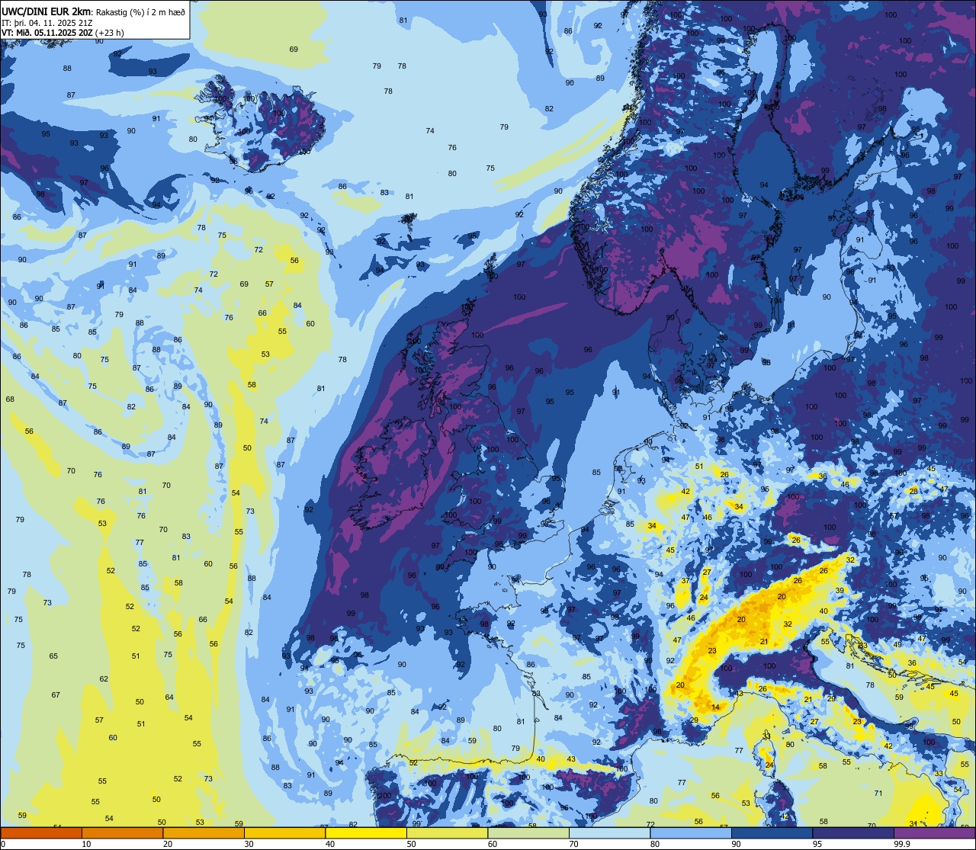
Task: Click the '30' tick label on legend
Action: pos(249,844)
